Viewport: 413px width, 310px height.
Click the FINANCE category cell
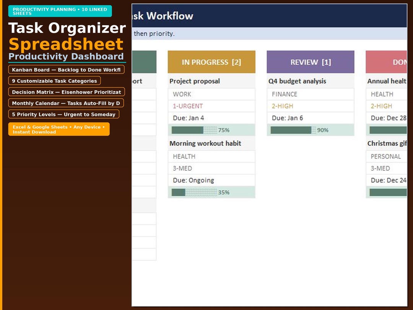[x=311, y=94]
